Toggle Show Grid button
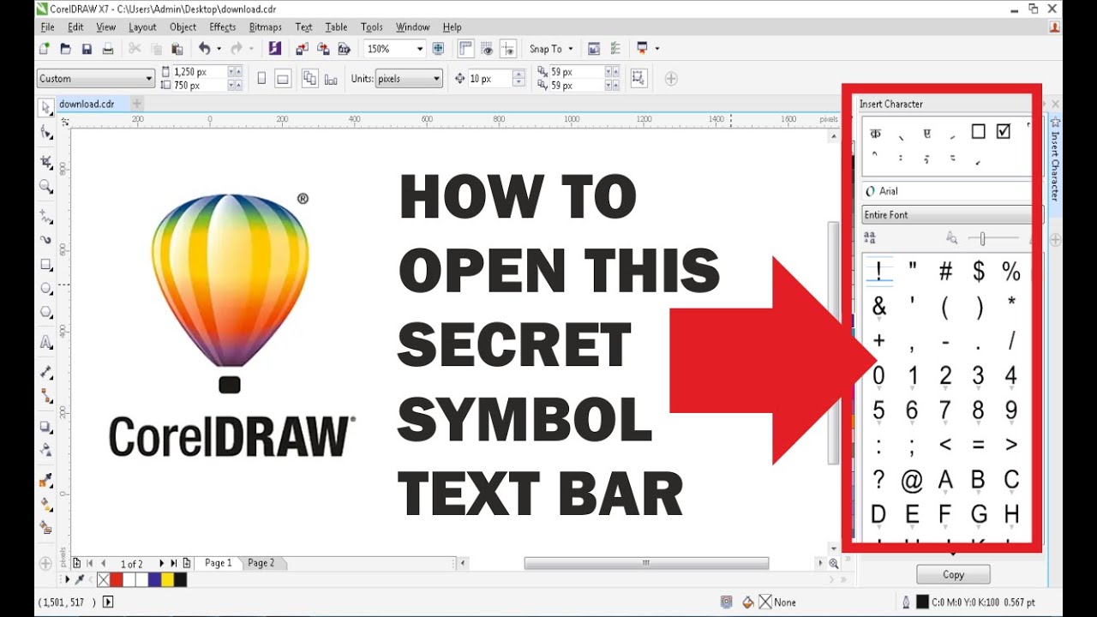This screenshot has height=617, width=1097. [488, 49]
